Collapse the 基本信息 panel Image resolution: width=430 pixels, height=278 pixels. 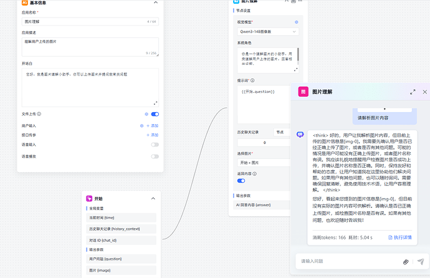[x=156, y=2]
